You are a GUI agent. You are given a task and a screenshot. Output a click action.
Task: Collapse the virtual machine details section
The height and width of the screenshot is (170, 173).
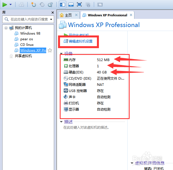[132, 163]
